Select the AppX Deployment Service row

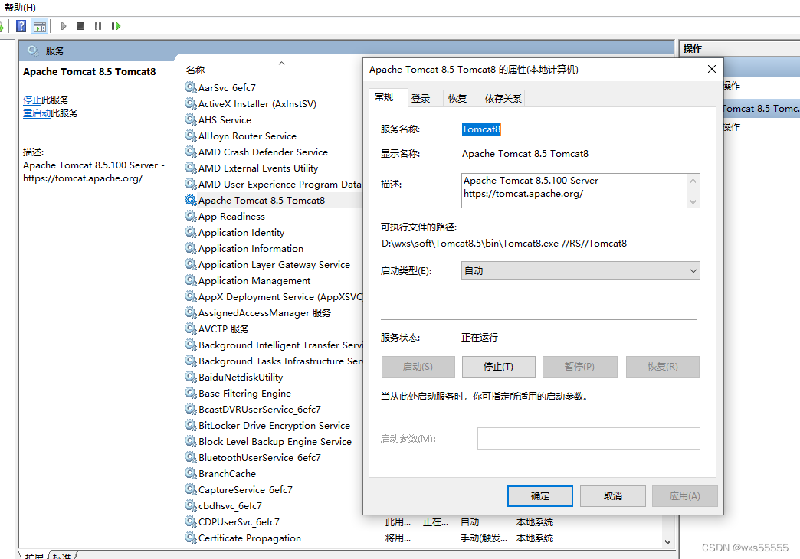274,296
